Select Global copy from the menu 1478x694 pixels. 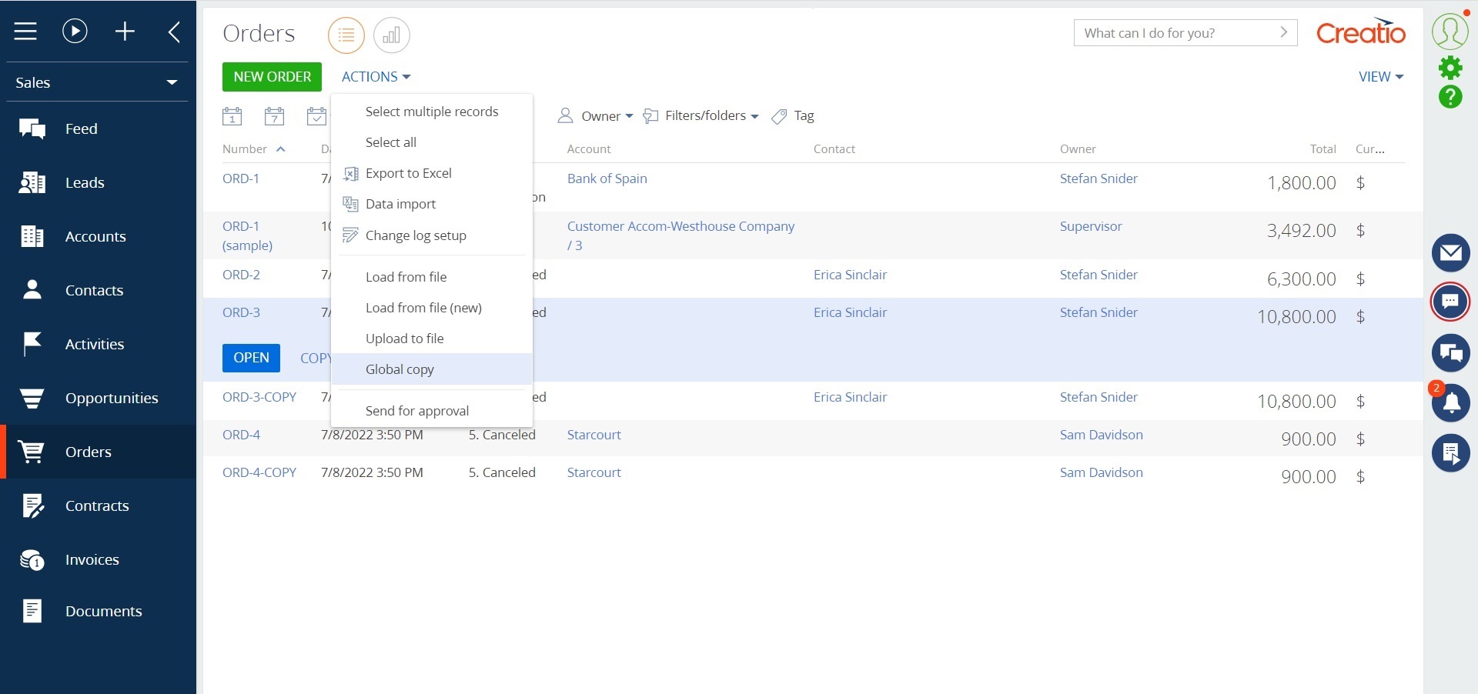(x=400, y=369)
